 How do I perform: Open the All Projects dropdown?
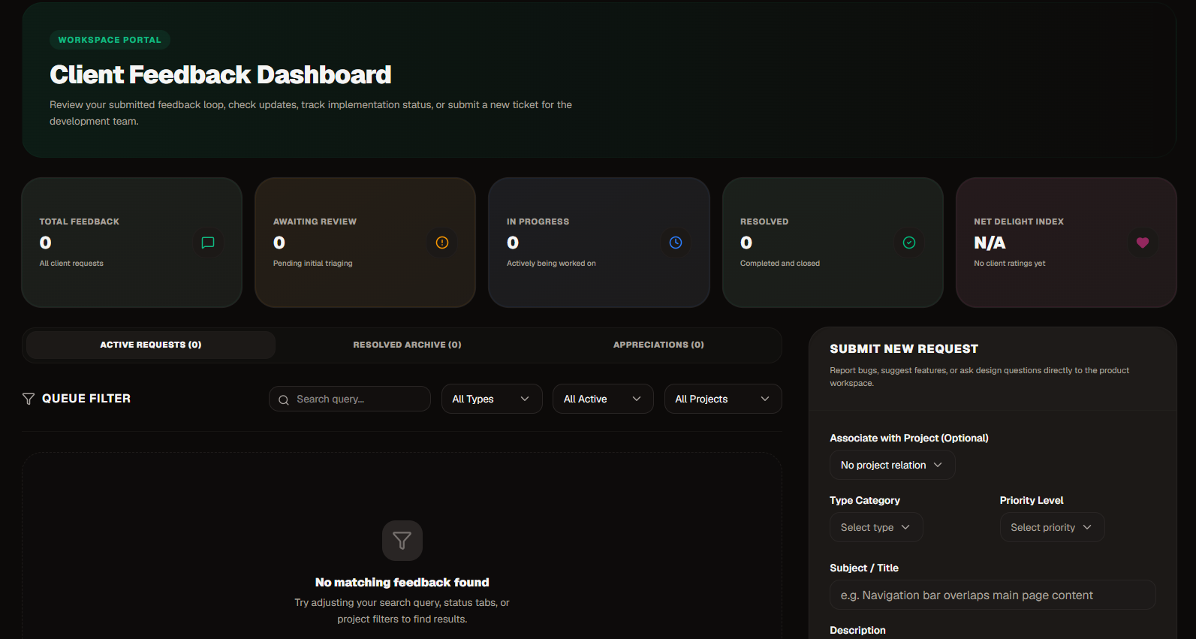click(x=723, y=399)
